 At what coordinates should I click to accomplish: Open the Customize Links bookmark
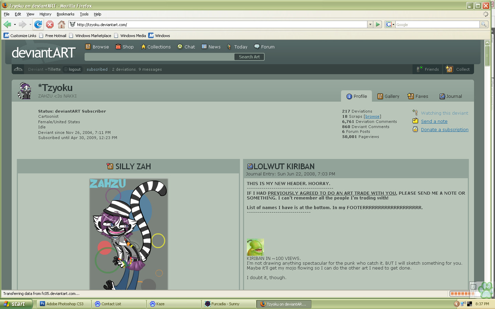point(20,35)
